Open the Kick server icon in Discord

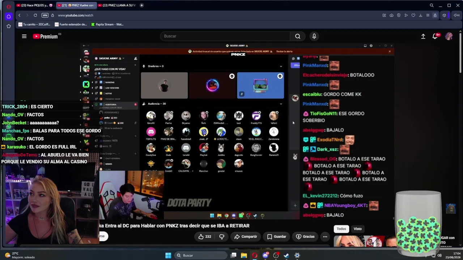click(x=86, y=84)
